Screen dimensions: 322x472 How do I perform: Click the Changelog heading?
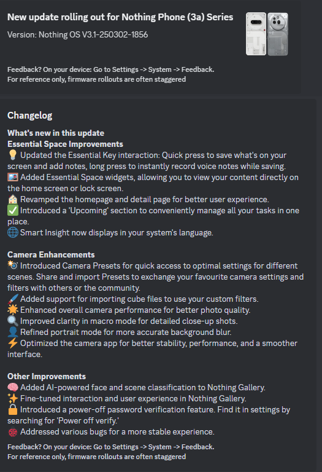pos(29,116)
